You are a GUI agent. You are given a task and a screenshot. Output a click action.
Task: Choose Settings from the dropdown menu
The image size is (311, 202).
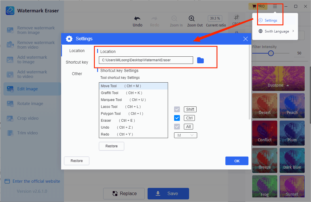point(271,20)
